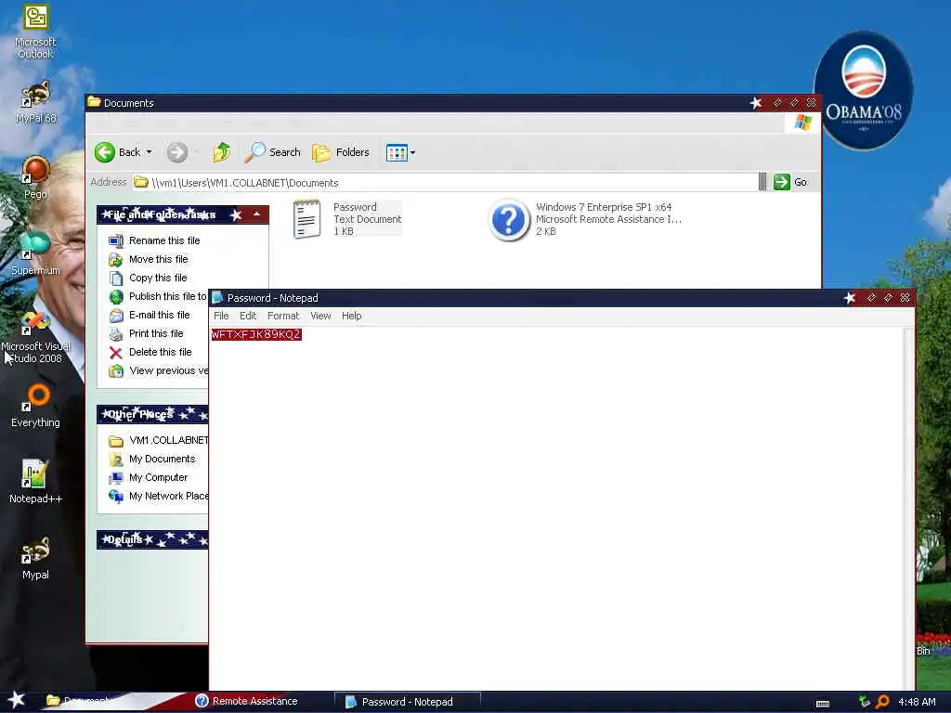Click the printer icon in tasks panel

click(x=116, y=333)
